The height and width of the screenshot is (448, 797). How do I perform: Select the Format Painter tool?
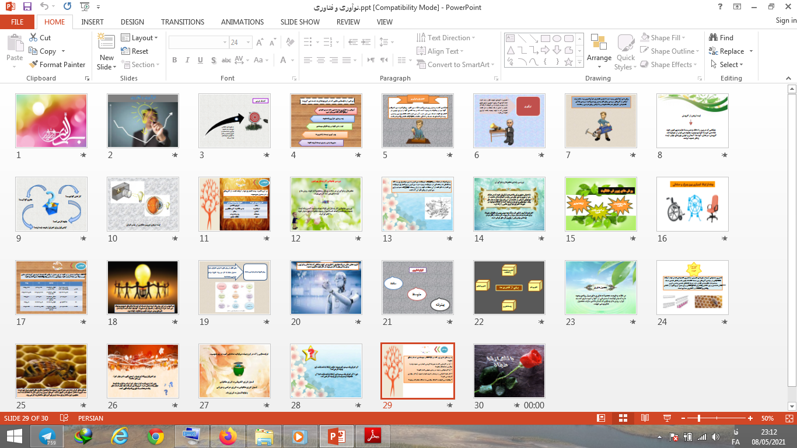pyautogui.click(x=57, y=65)
